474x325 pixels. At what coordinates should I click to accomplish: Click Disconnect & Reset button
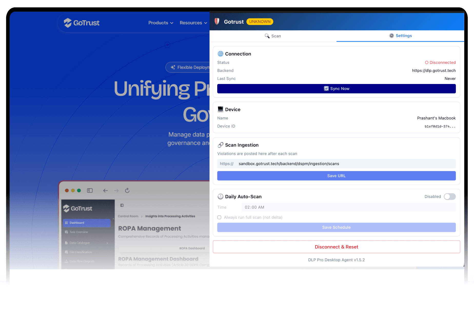pos(336,247)
